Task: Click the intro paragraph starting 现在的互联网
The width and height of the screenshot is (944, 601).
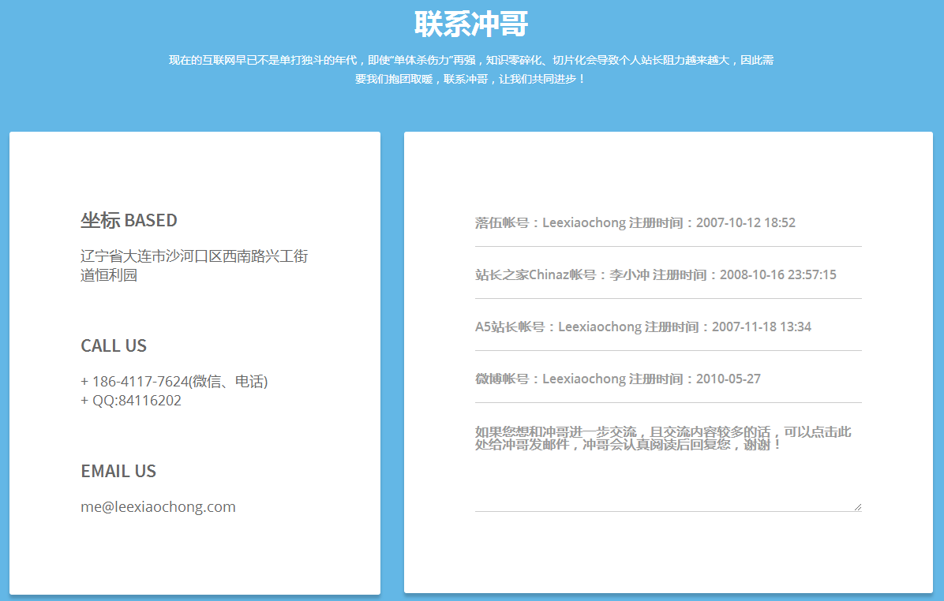Action: (470, 60)
